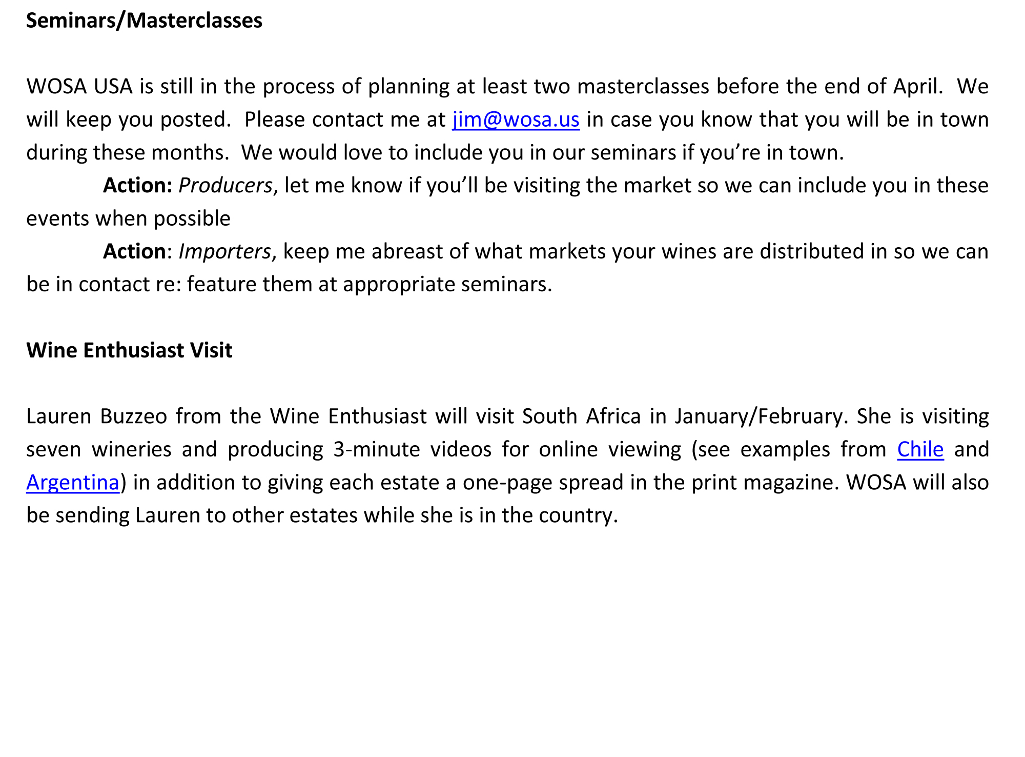This screenshot has width=1025, height=757.
Task: Click the word January/February
Action: coord(758,416)
